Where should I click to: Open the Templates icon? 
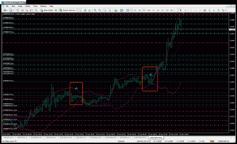127,10
